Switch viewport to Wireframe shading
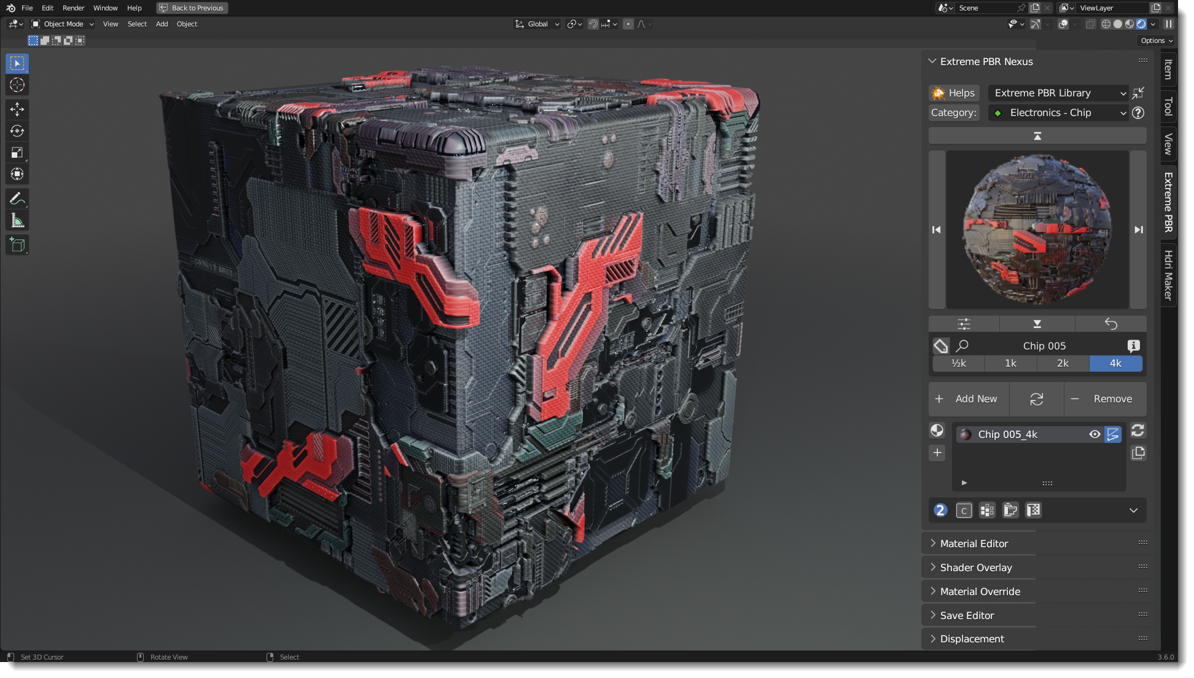The height and width of the screenshot is (678, 1194). click(x=1106, y=24)
